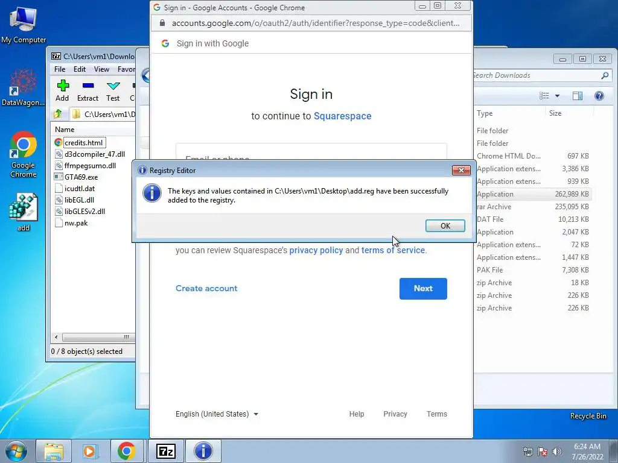Click Create account on Google sign-in

coord(206,289)
